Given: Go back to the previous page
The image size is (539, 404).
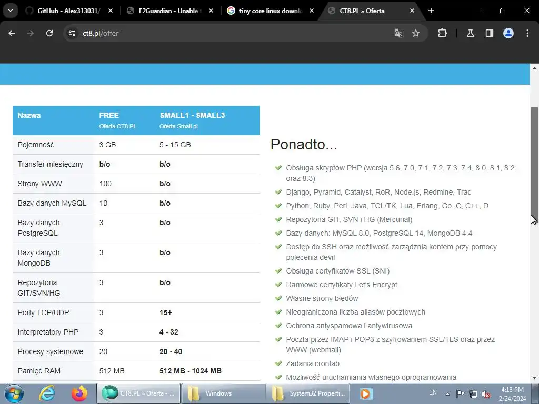Looking at the screenshot, I should (x=12, y=33).
